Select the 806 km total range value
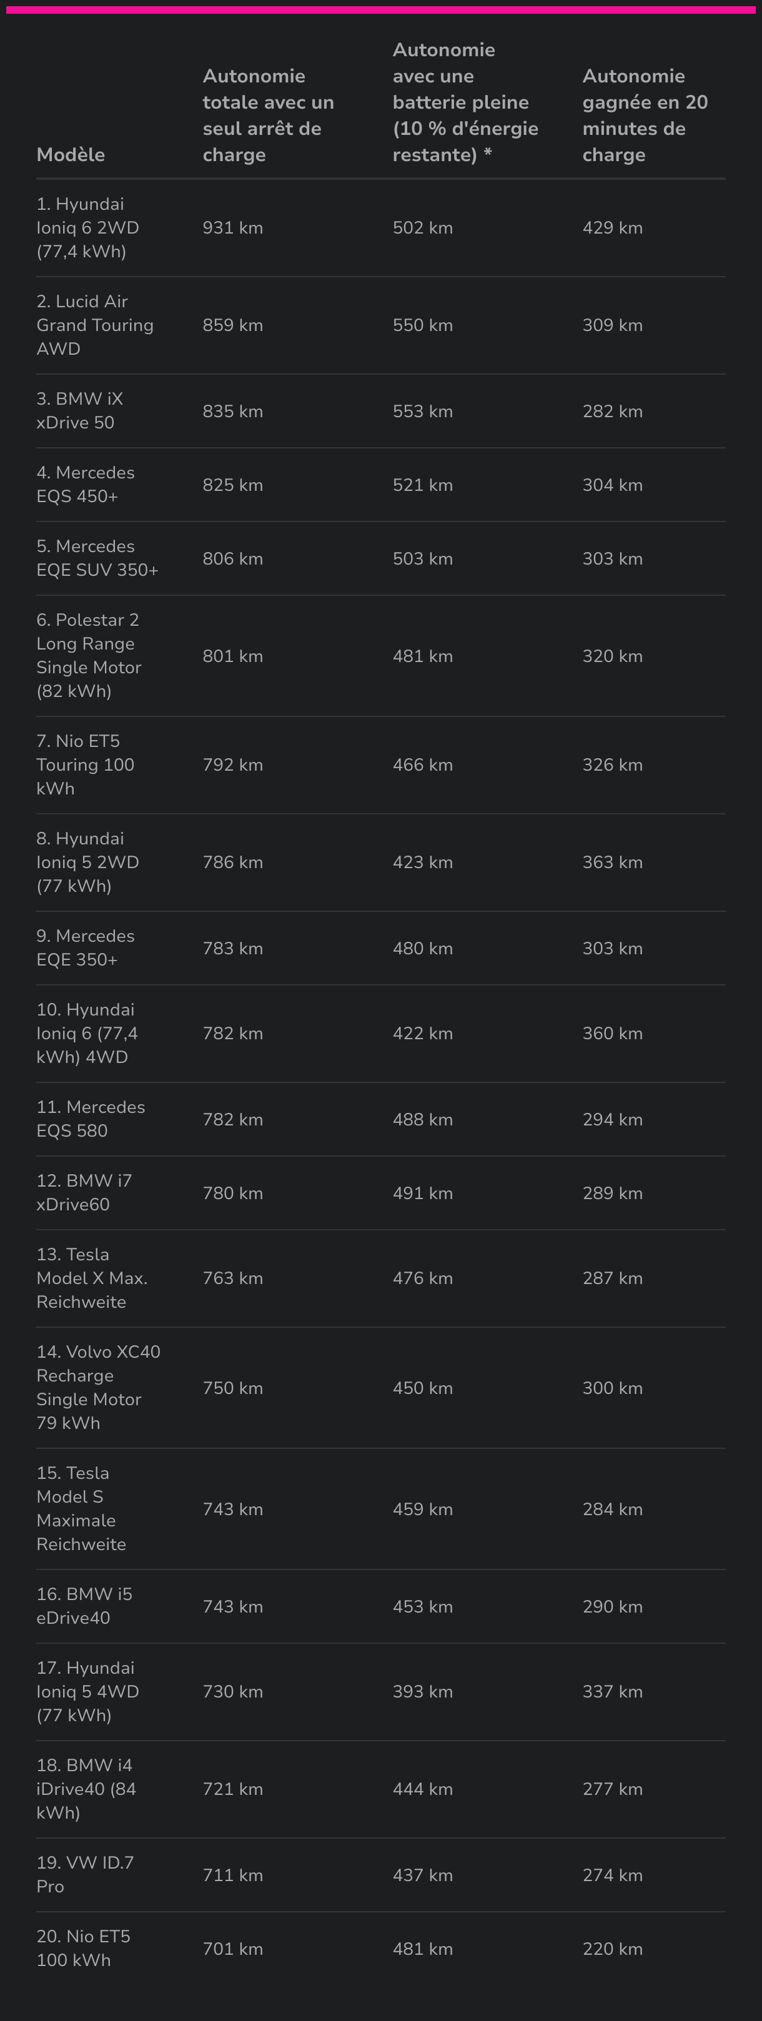 point(233,558)
